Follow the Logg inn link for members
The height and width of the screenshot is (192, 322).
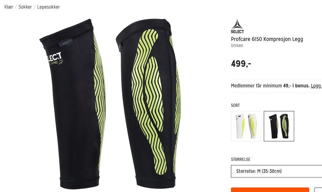tap(316, 86)
